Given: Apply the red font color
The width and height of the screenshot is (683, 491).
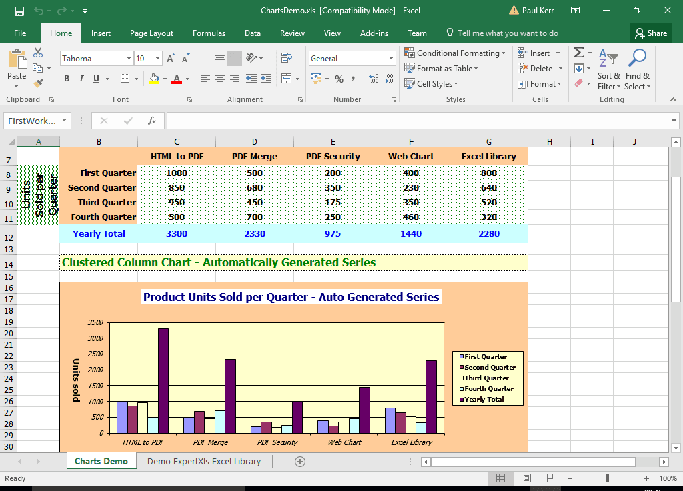Looking at the screenshot, I should (176, 79).
